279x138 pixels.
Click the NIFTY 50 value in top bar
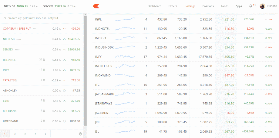pos(22,6)
